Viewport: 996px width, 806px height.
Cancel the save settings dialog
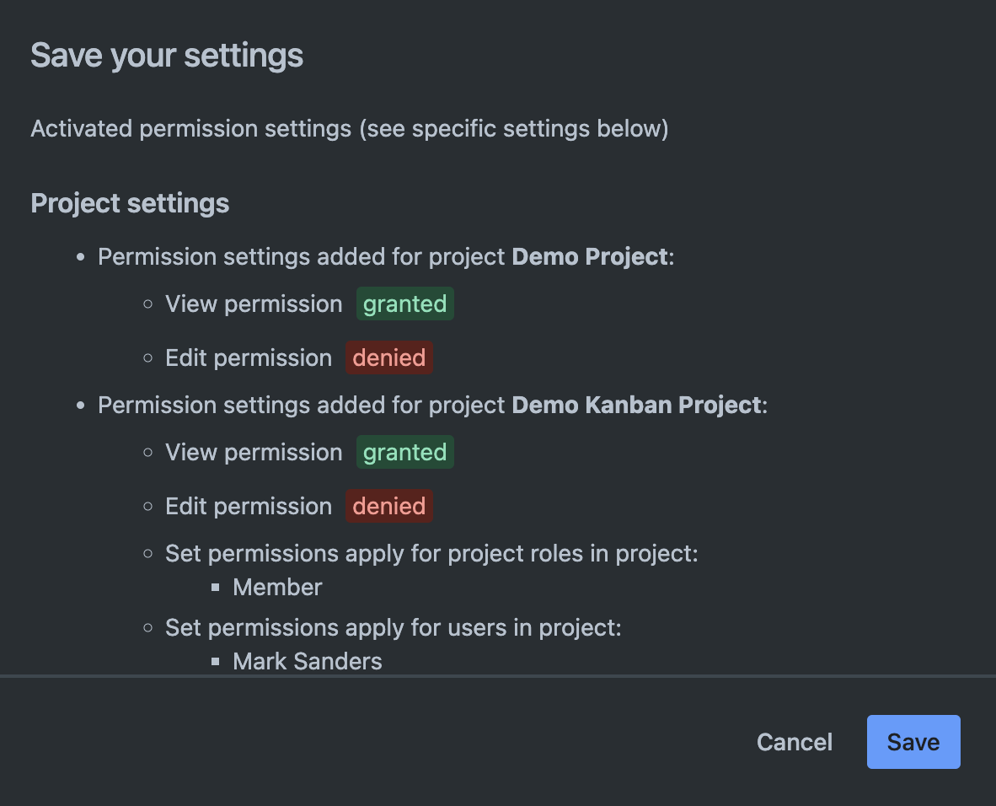tap(794, 742)
